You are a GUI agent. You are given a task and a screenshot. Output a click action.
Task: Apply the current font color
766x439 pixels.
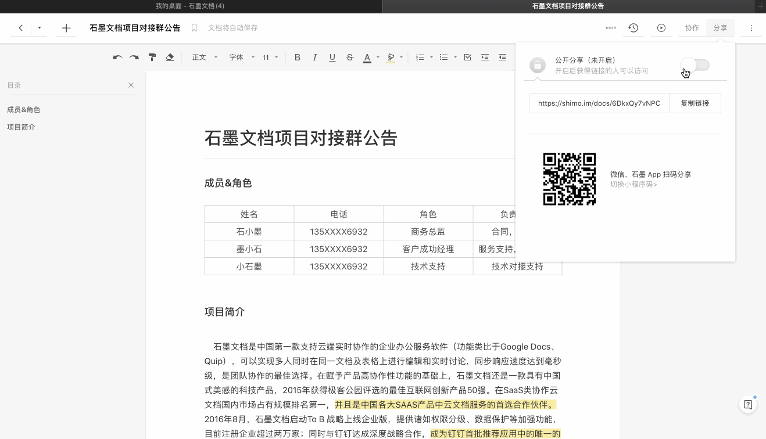(x=367, y=57)
